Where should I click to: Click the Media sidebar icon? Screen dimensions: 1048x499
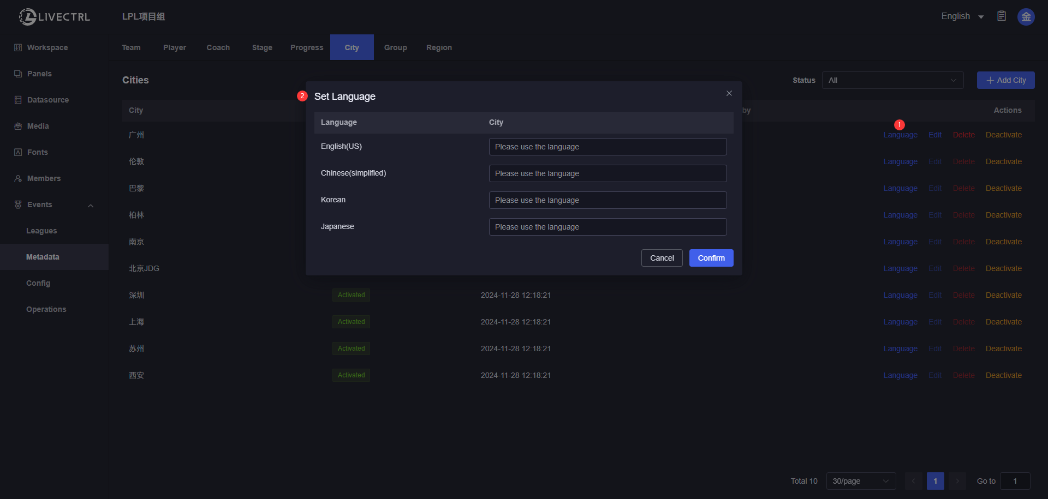(18, 126)
